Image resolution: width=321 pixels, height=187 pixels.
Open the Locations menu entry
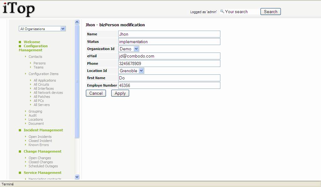click(36, 119)
